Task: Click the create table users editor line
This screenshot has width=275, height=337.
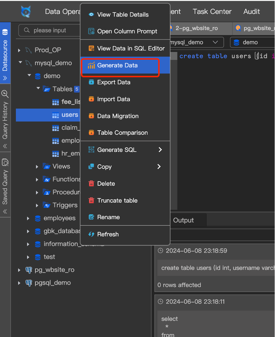Action: coord(226,56)
